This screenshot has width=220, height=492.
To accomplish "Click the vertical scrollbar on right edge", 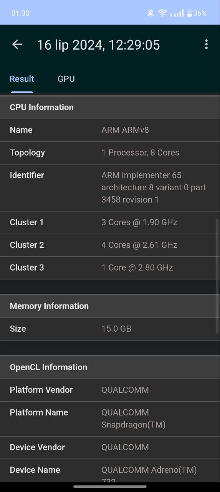I will [x=218, y=276].
